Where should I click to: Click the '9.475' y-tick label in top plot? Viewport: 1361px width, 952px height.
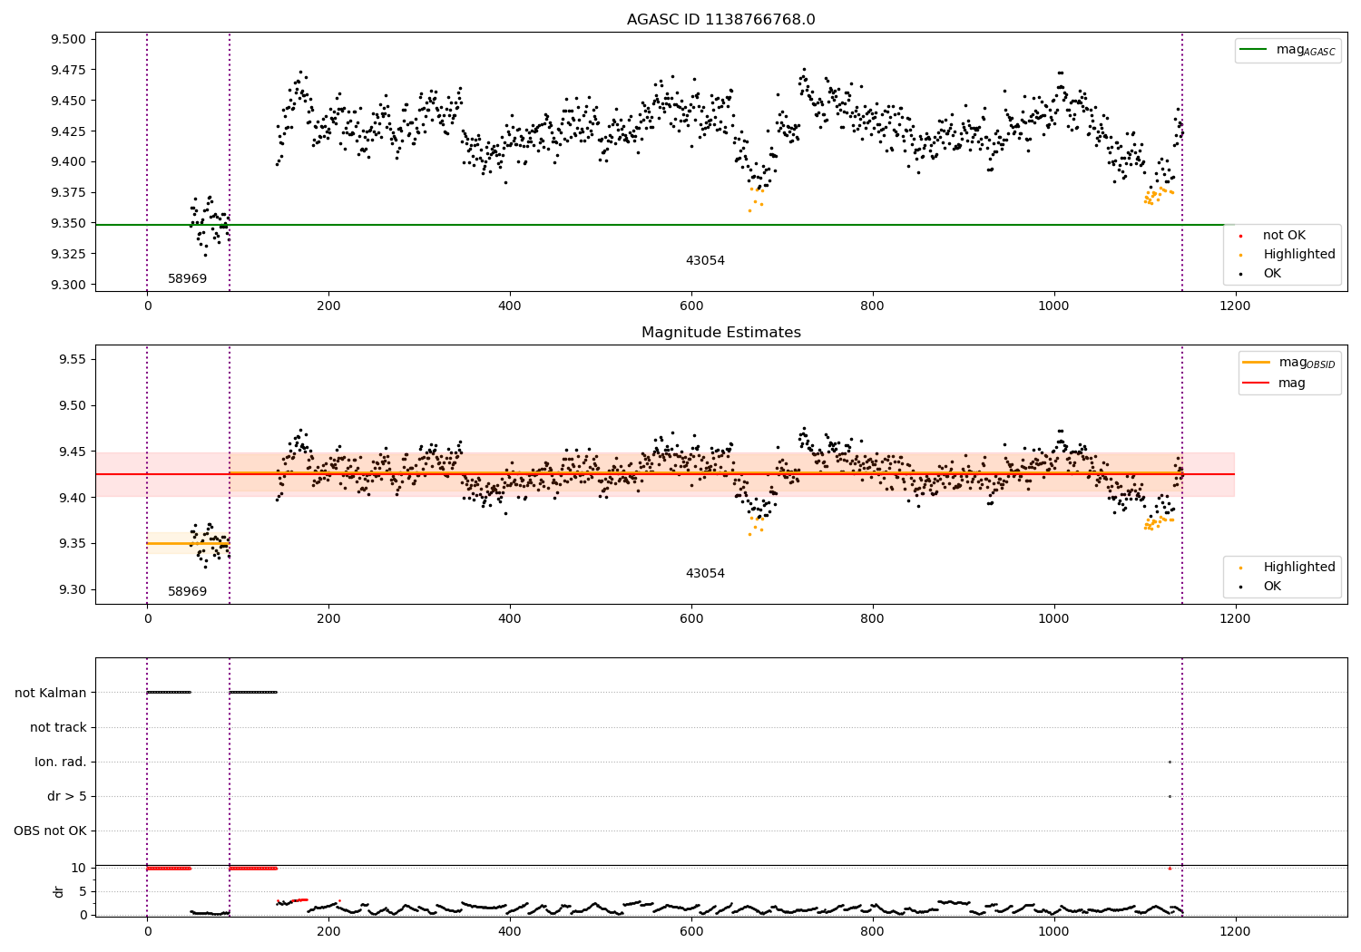click(68, 71)
